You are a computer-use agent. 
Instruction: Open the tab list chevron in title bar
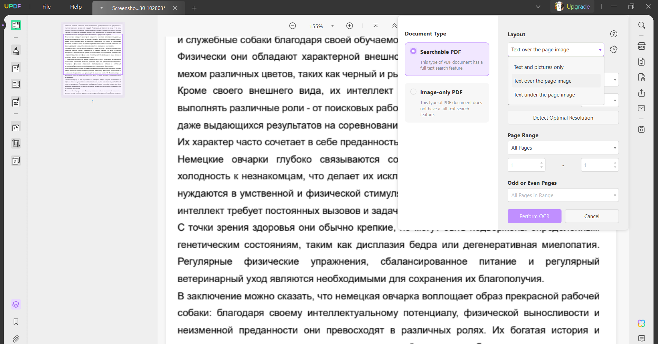point(538,7)
